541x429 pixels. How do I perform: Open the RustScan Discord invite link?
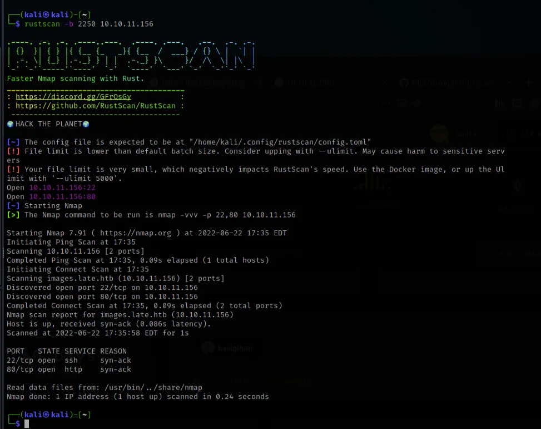(73, 96)
